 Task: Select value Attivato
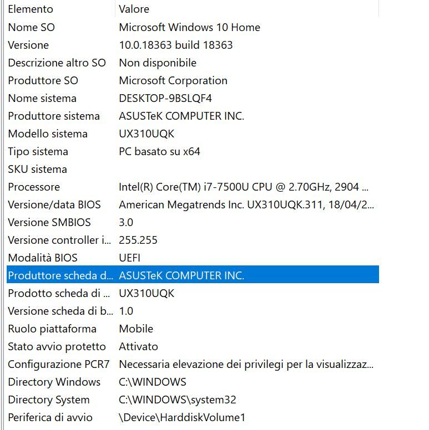pyautogui.click(x=138, y=347)
